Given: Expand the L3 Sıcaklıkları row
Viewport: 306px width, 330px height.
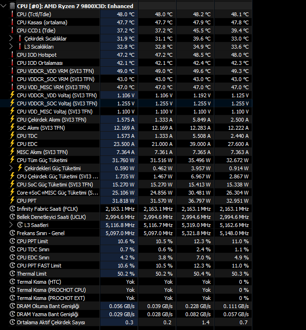Looking at the screenshot, I should point(11,47).
